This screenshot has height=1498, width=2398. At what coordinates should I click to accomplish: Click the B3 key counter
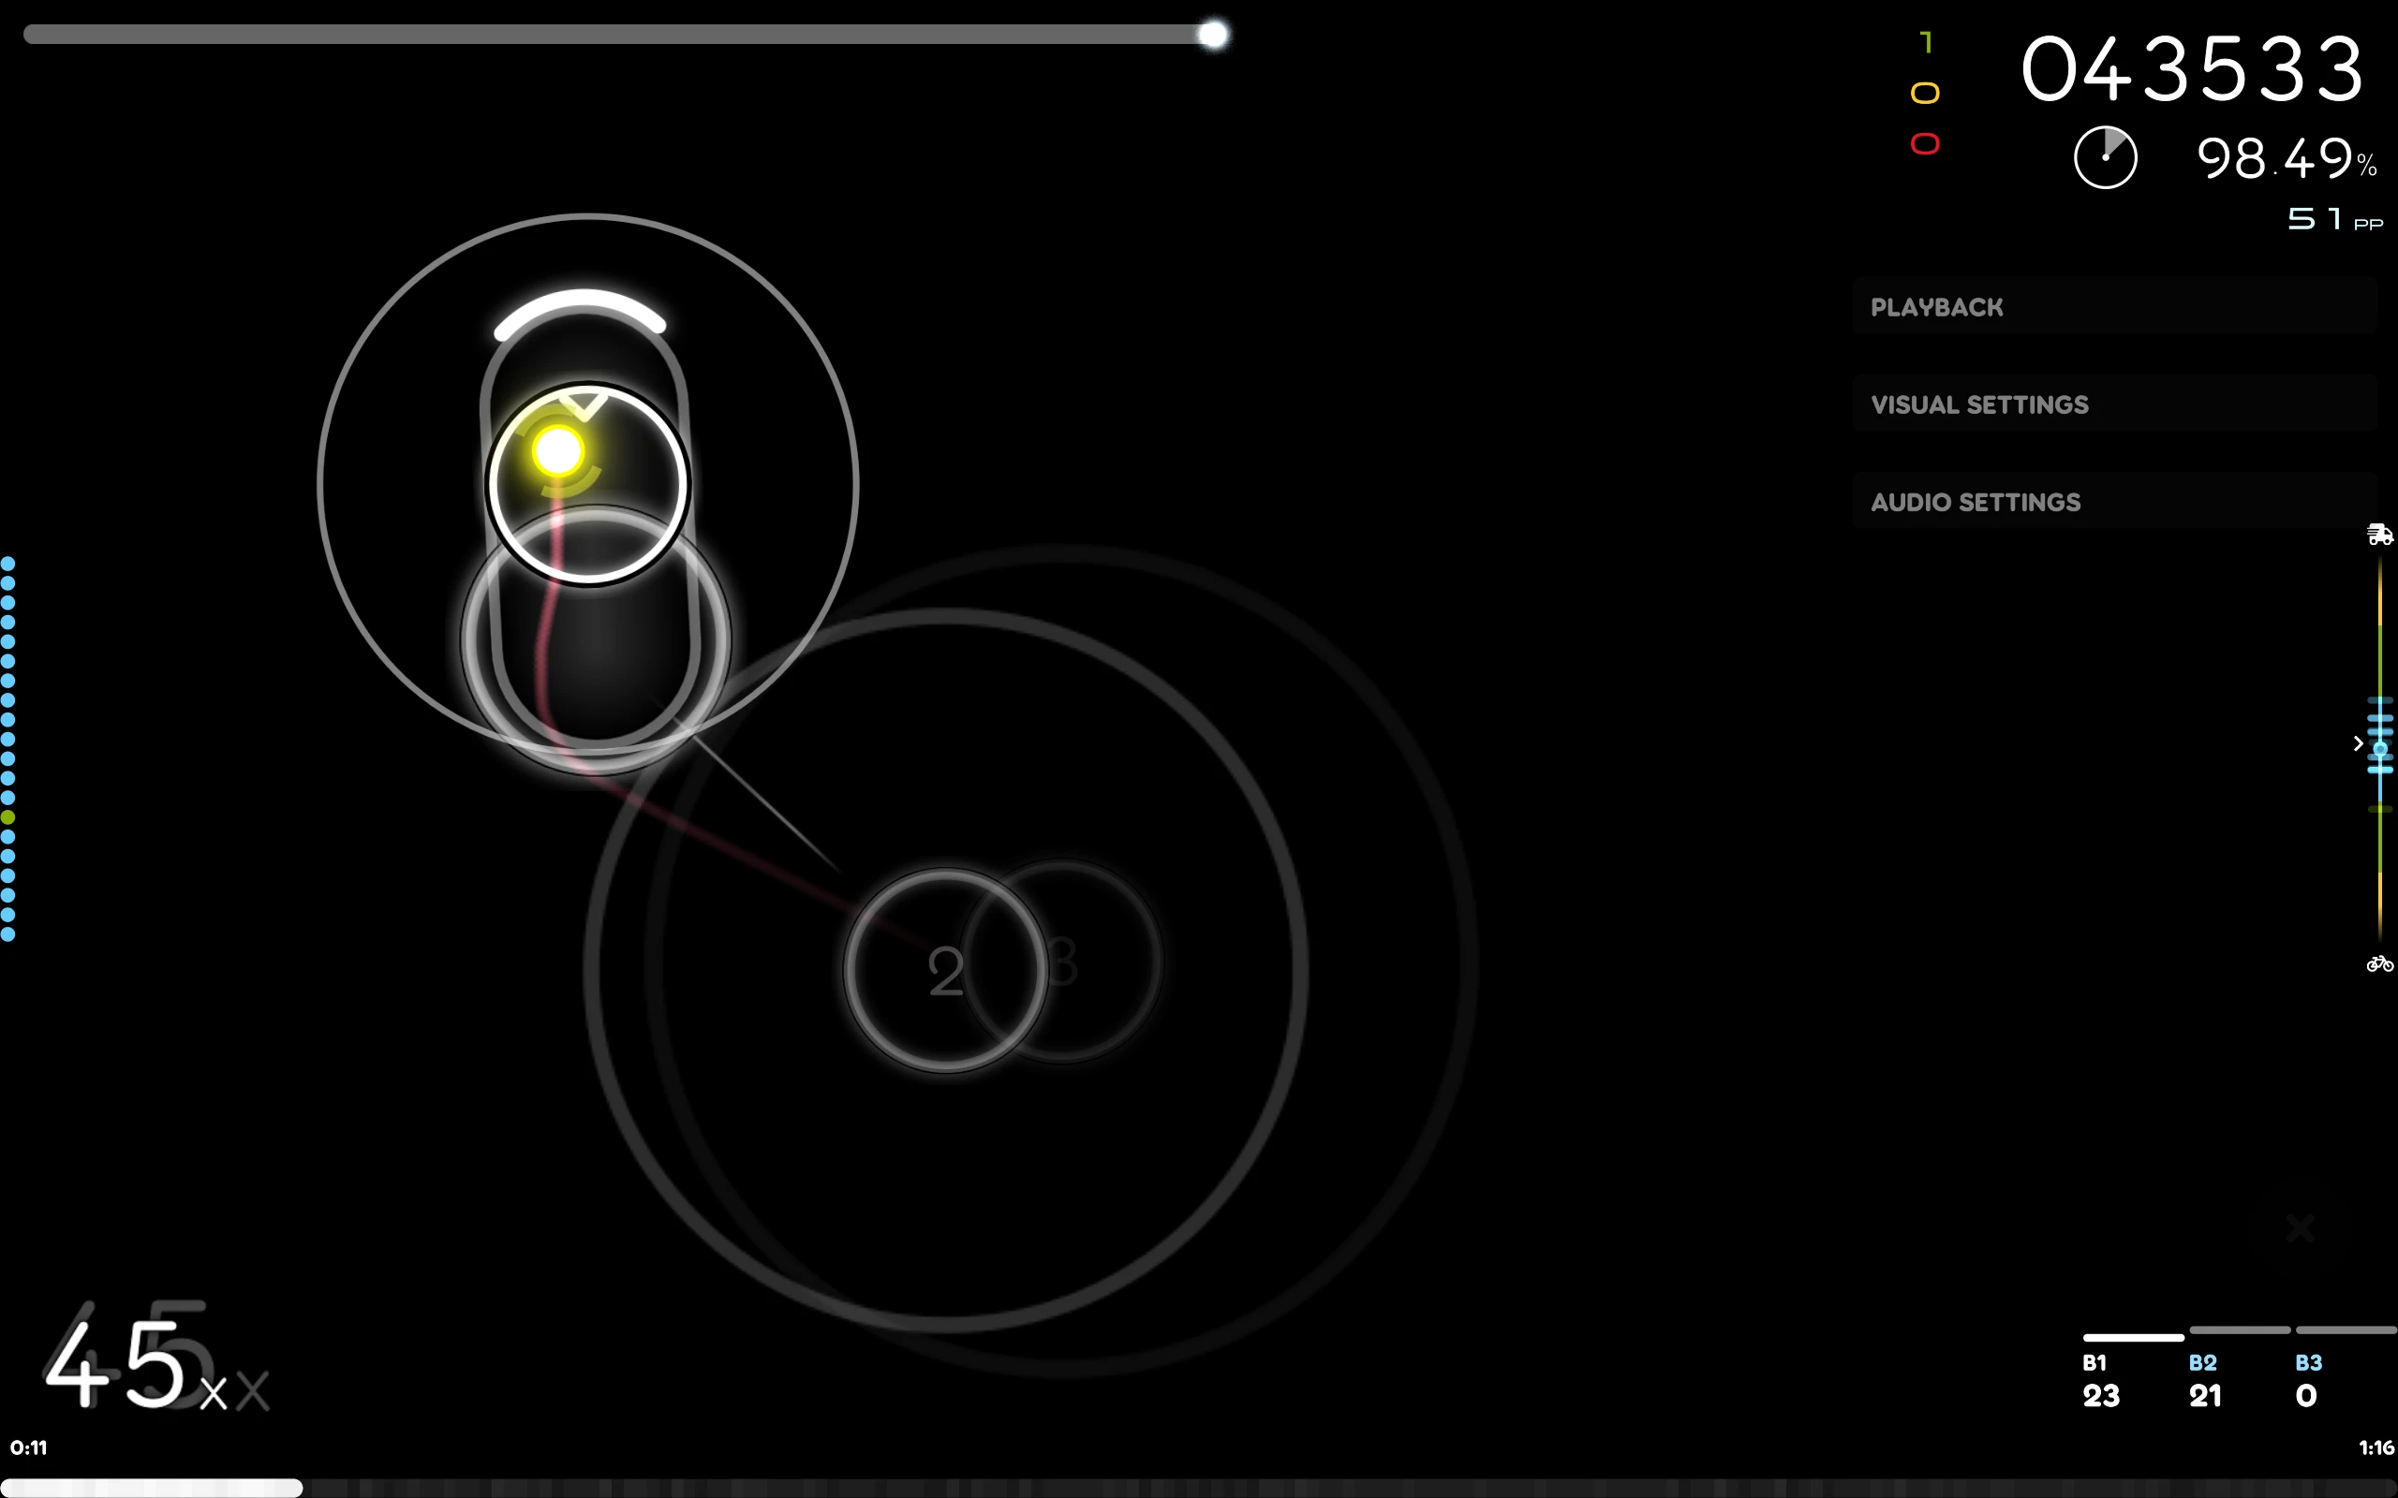2308,1379
